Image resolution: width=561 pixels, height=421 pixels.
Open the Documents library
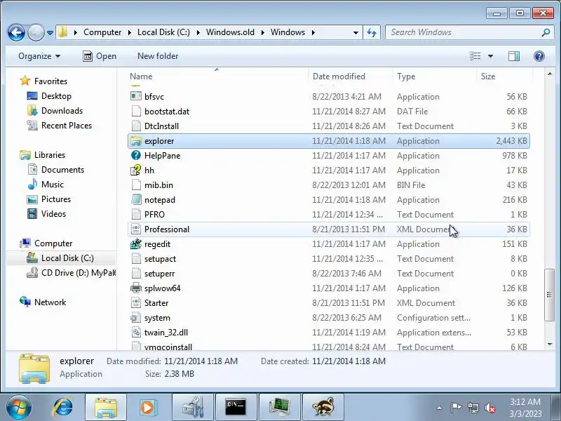[x=62, y=170]
